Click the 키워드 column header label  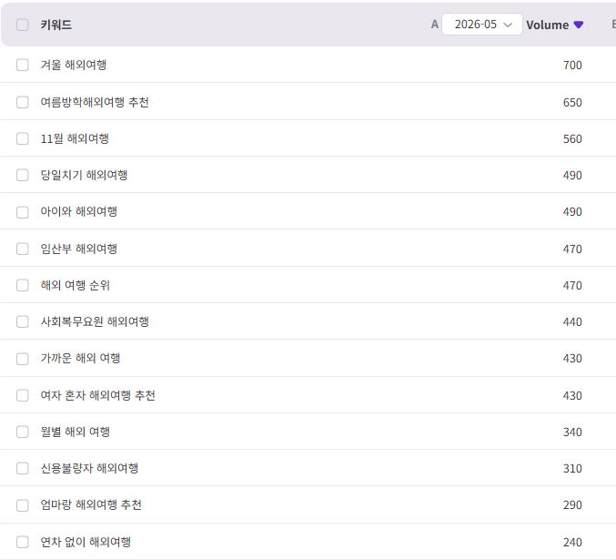[56, 25]
